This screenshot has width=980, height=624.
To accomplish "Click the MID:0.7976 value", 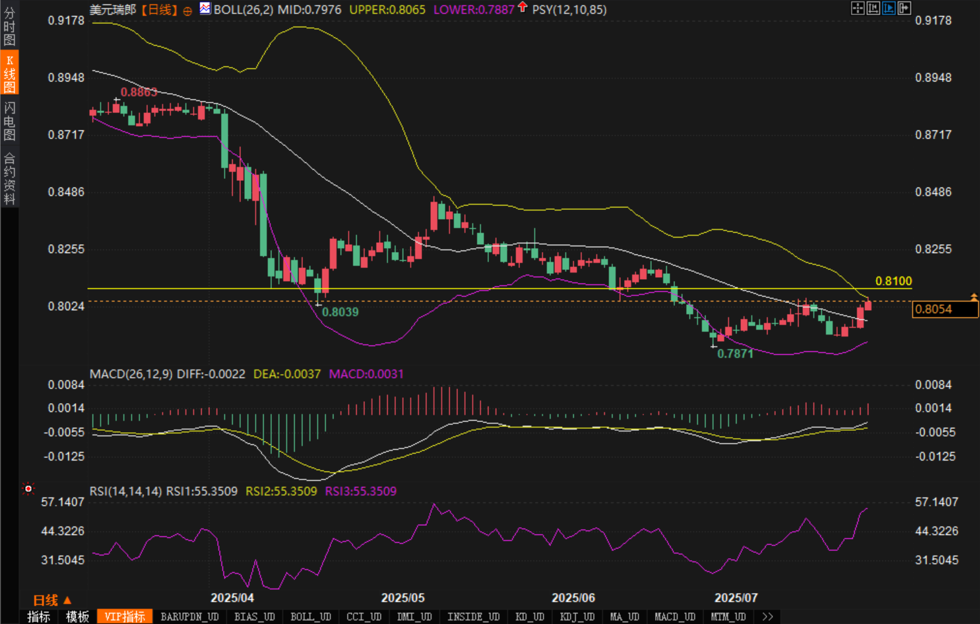I will point(310,10).
